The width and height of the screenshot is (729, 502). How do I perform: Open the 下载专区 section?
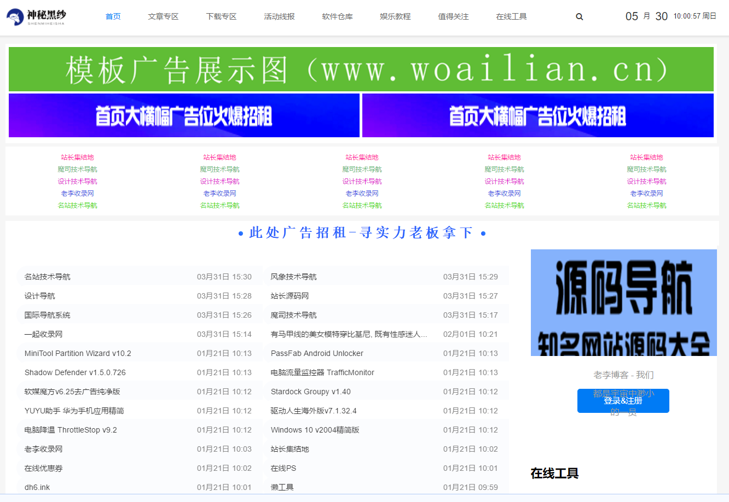tap(221, 16)
